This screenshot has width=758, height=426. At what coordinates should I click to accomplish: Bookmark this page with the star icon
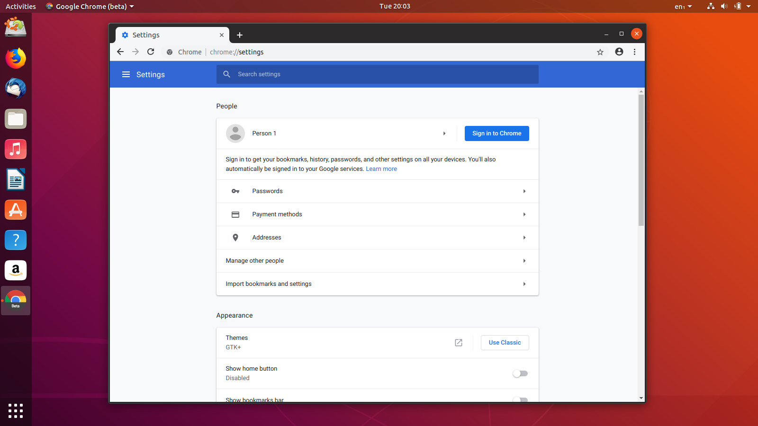pyautogui.click(x=600, y=52)
